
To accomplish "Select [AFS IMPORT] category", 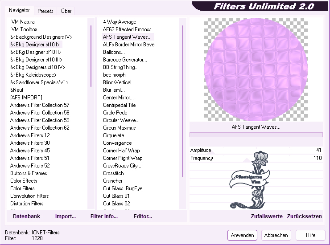I will pos(26,98).
